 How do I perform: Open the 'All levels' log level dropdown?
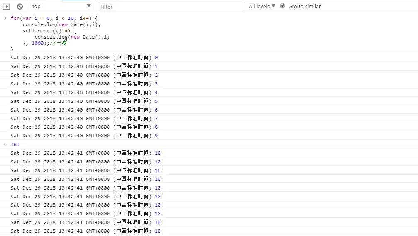pyautogui.click(x=262, y=6)
